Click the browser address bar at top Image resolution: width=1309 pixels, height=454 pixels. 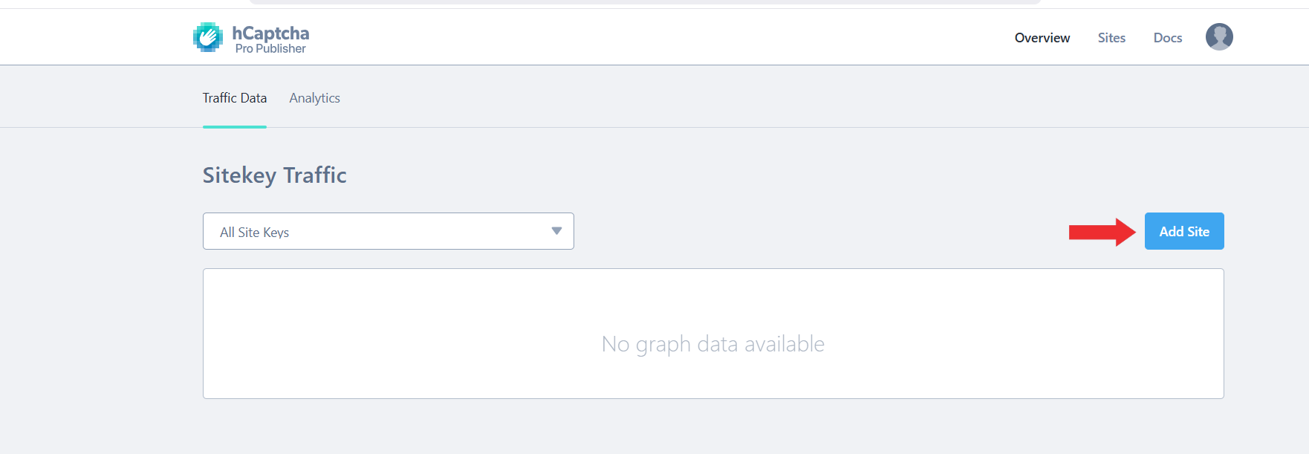pyautogui.click(x=645, y=2)
